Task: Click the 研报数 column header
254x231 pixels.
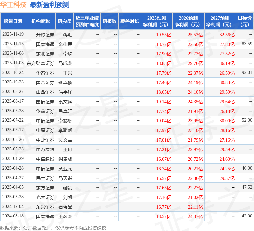Action: pos(109,21)
